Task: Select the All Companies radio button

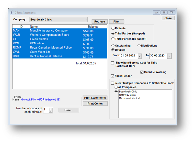Action: [x=116, y=87]
